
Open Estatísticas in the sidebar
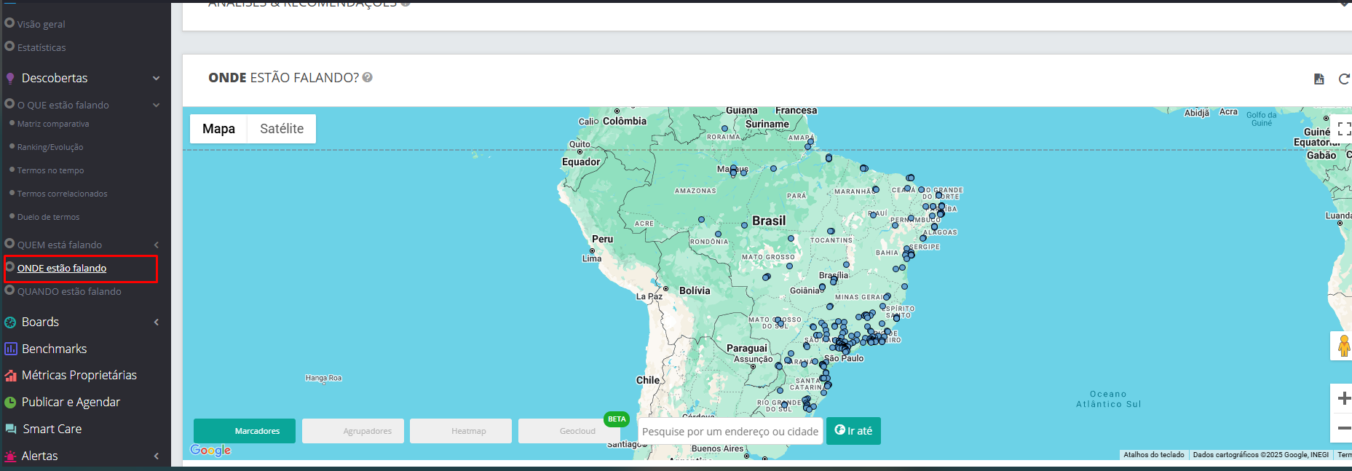pyautogui.click(x=41, y=47)
